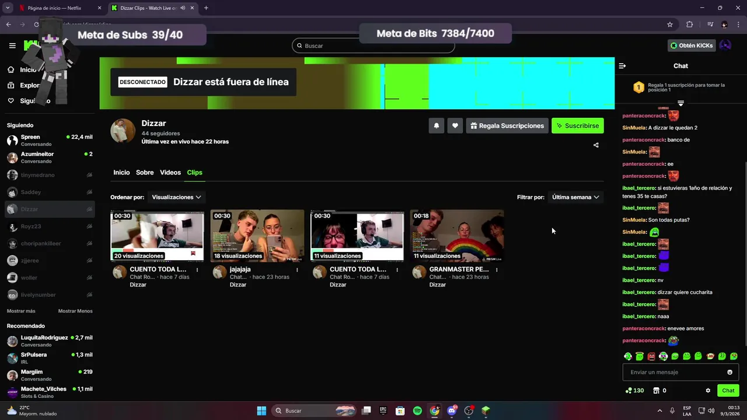
Task: Click the heart follow icon for Dizzar
Action: coord(455,125)
